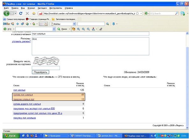Click the globe icon on DMBar

point(27,24)
